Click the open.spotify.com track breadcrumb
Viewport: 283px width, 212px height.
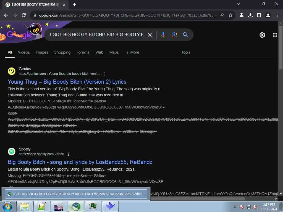point(41,154)
